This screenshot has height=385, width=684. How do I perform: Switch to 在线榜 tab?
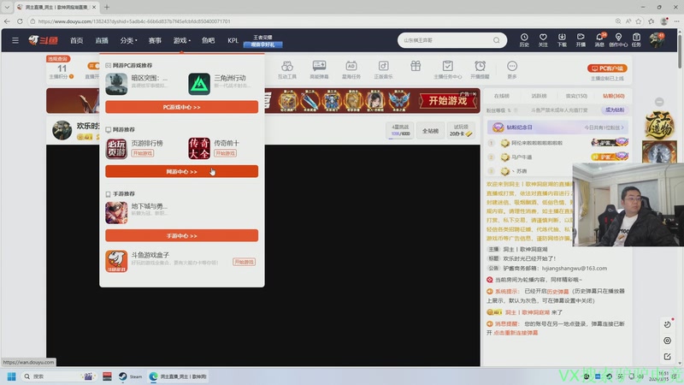(501, 96)
